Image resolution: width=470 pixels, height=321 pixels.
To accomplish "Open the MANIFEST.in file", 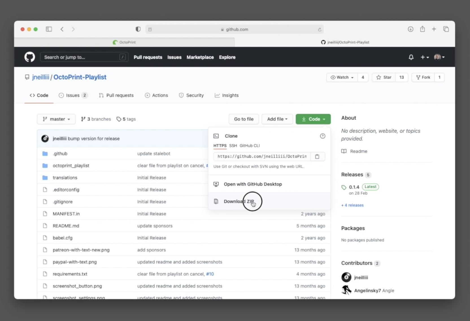I will coord(66,214).
